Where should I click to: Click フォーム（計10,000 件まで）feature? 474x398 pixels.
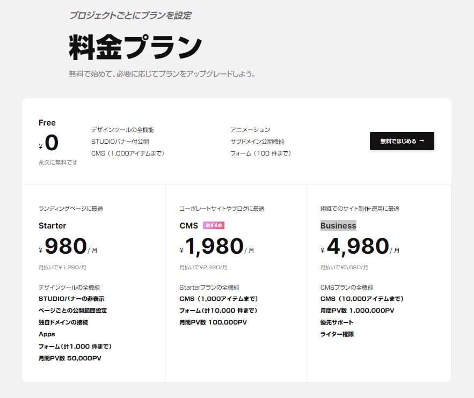[x=218, y=311]
